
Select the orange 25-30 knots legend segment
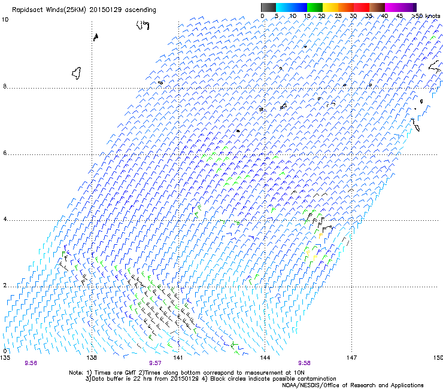(x=346, y=7)
